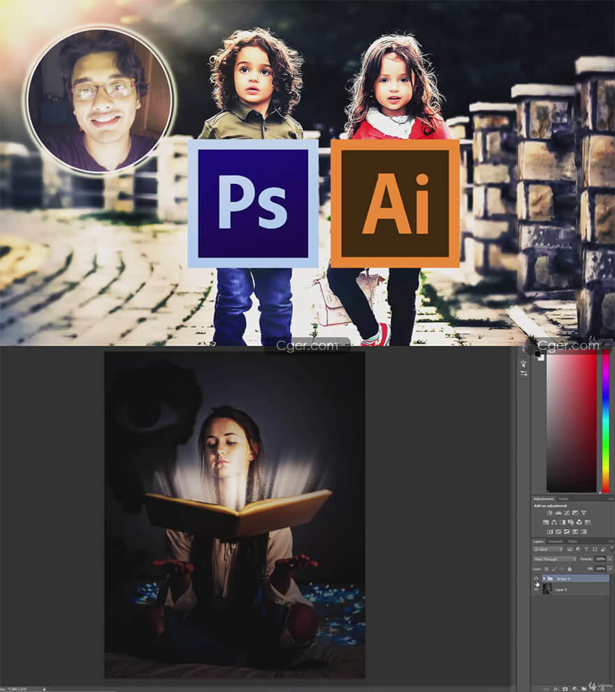Select the Group layer row
This screenshot has height=692, width=615.
[x=575, y=579]
